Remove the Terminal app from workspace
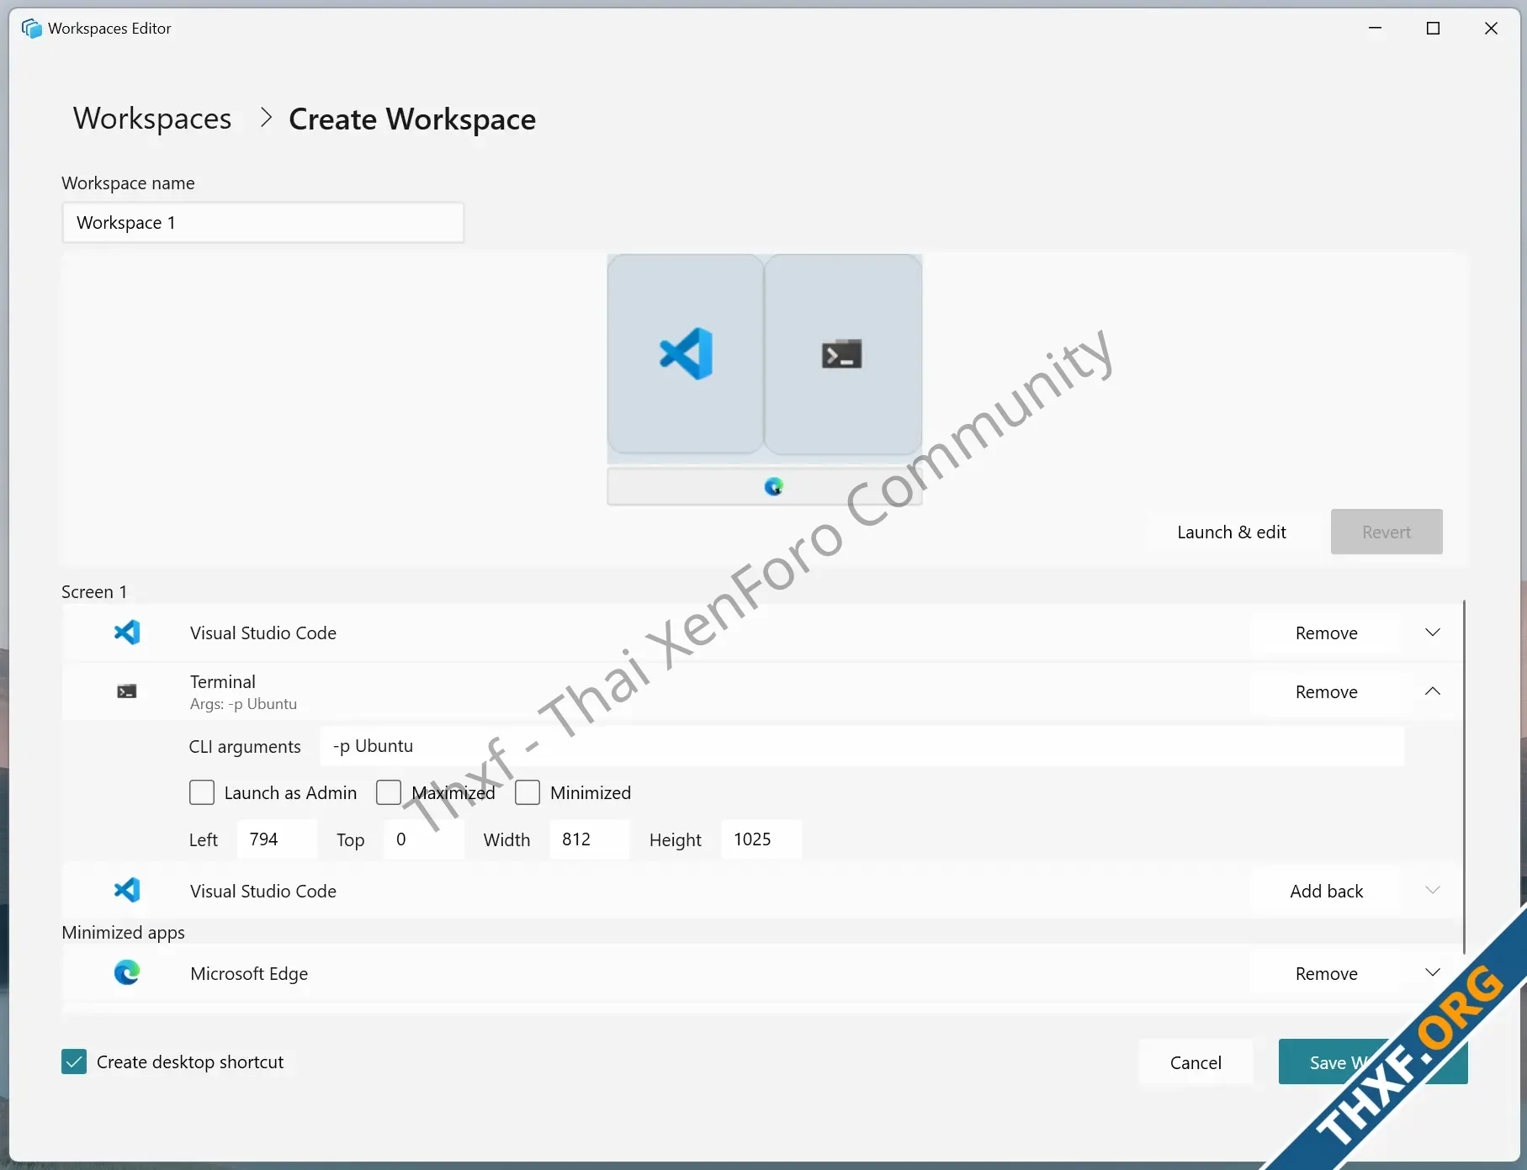 click(1326, 691)
